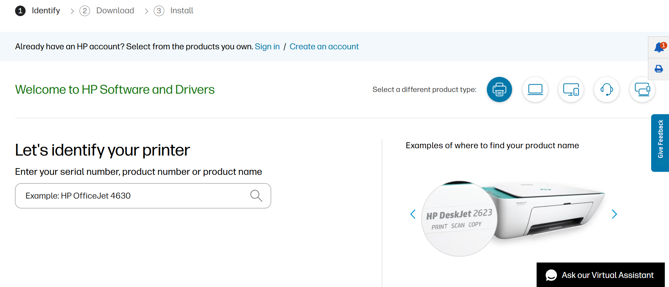Show previous product name example
Image resolution: width=669 pixels, height=287 pixels.
click(x=413, y=214)
